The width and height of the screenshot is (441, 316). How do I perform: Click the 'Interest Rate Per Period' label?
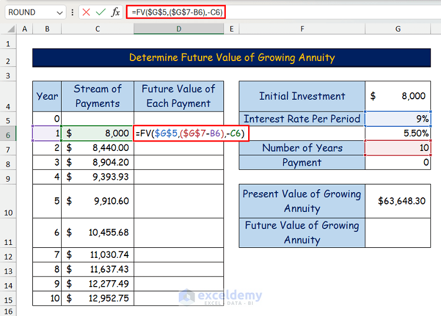click(x=302, y=119)
